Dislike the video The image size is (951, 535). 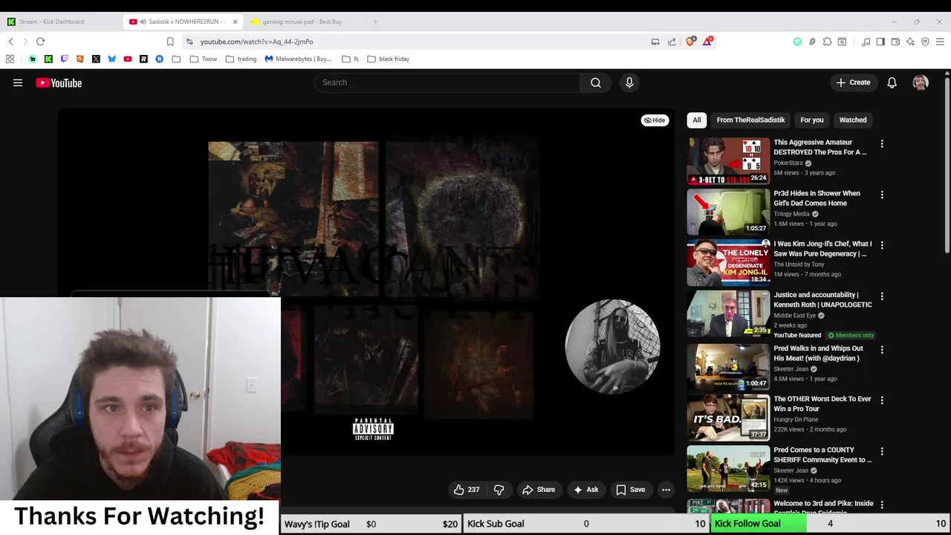point(499,490)
